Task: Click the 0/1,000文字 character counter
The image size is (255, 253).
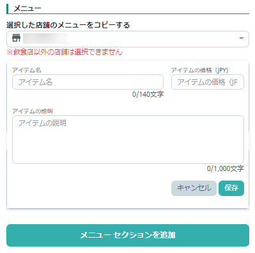Action: pos(226,168)
